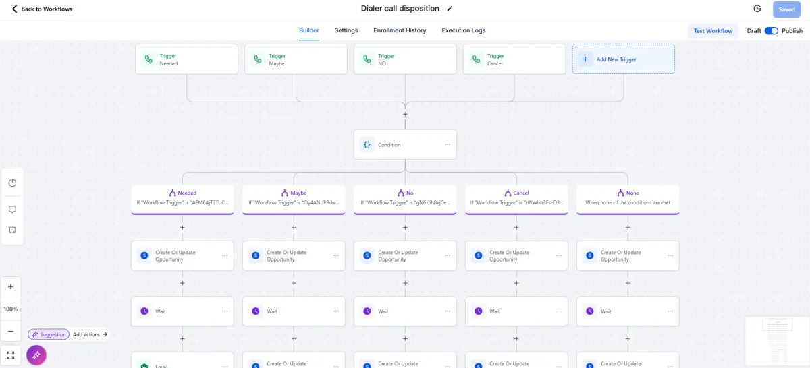
Task: Go back to Workflows
Action: pos(42,9)
